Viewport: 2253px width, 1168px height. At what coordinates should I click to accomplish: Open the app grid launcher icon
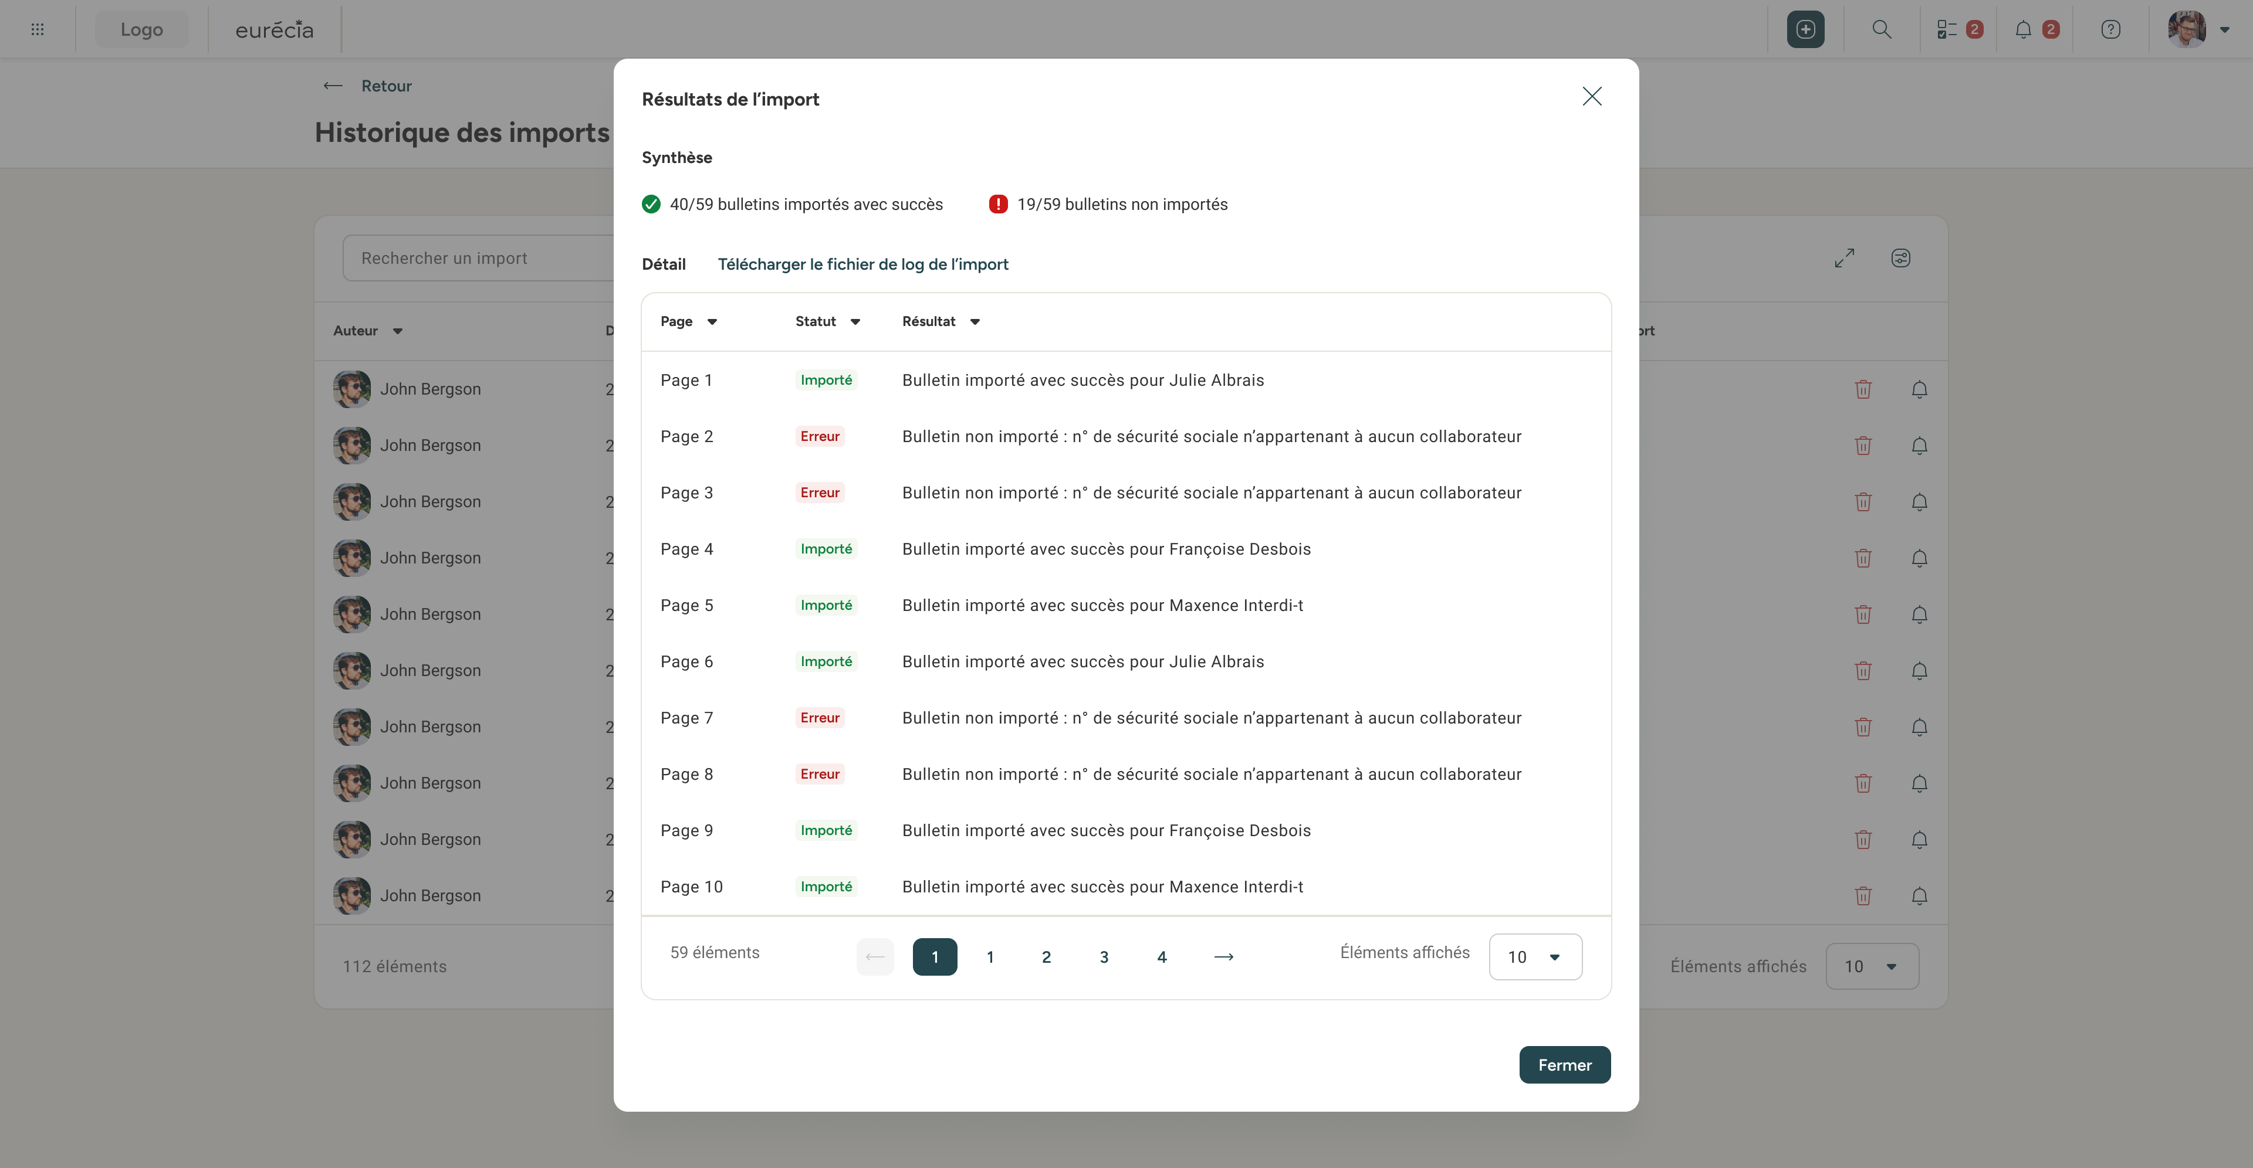(x=38, y=30)
